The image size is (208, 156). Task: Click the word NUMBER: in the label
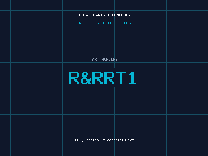109,59
